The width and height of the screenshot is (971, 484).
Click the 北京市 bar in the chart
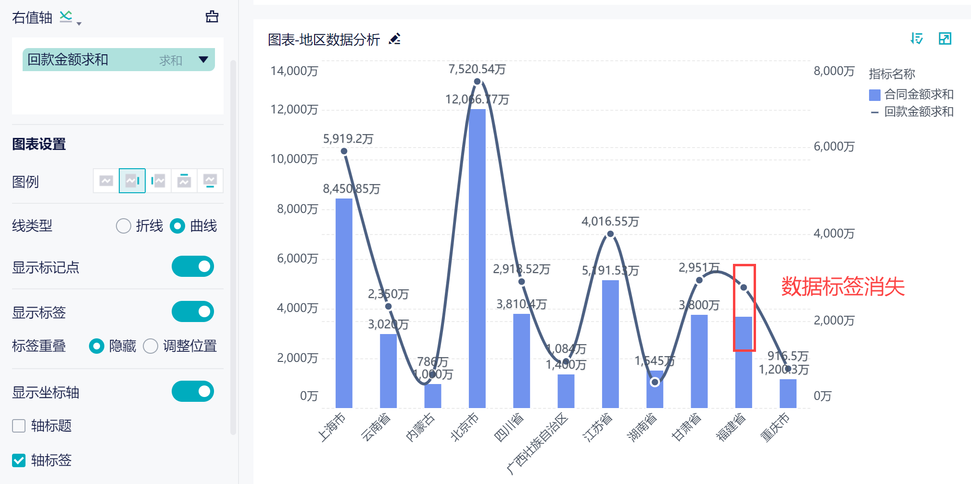tap(477, 259)
